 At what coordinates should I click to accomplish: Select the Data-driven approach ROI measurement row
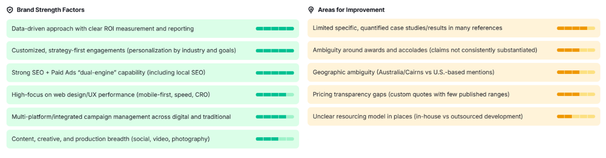coord(153,29)
